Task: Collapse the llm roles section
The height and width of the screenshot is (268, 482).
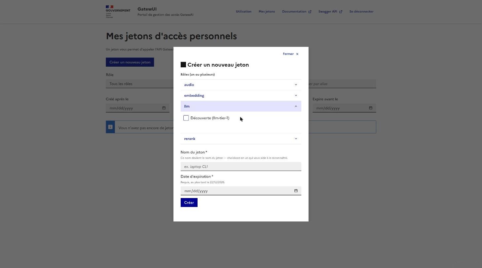Action: pos(241,106)
